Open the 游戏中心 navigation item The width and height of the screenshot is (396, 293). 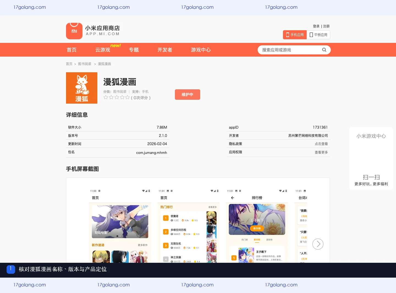(201, 50)
